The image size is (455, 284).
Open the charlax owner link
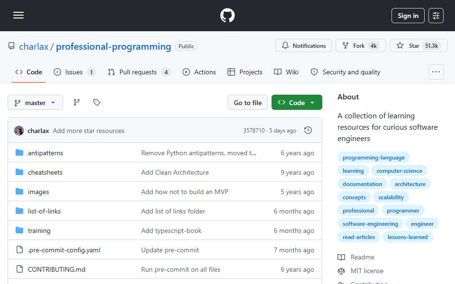tap(34, 46)
